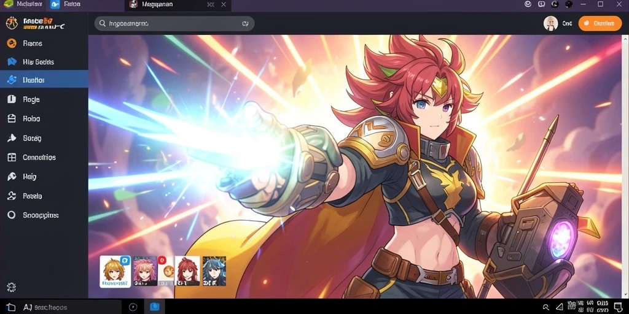Image resolution: width=629 pixels, height=314 pixels.
Task: Click the third round title bar icon
Action: point(555,4)
